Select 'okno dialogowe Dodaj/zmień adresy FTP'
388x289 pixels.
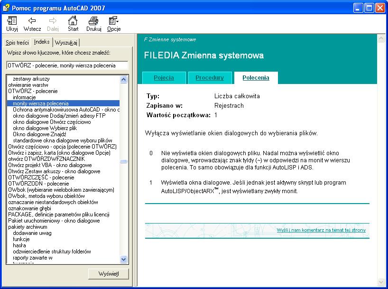(59, 116)
